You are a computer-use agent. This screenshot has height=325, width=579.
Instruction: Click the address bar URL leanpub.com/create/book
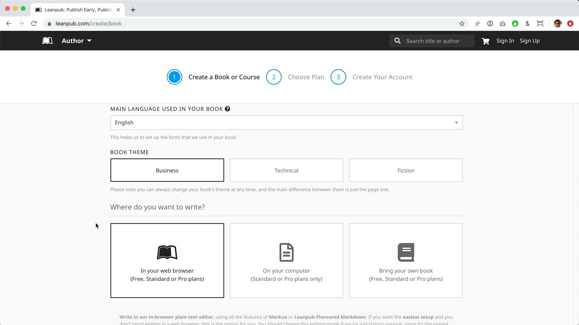(88, 23)
